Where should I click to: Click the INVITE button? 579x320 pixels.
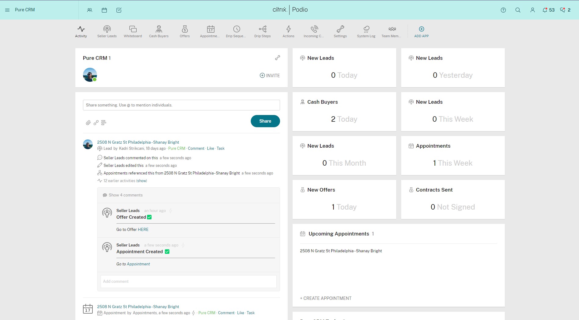[x=270, y=76]
